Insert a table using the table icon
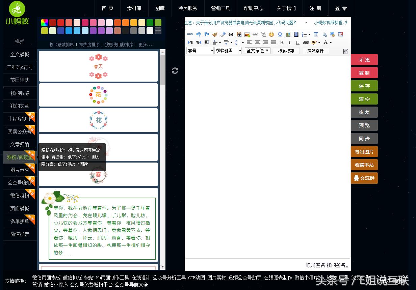The height and width of the screenshot is (290, 416). click(316, 34)
